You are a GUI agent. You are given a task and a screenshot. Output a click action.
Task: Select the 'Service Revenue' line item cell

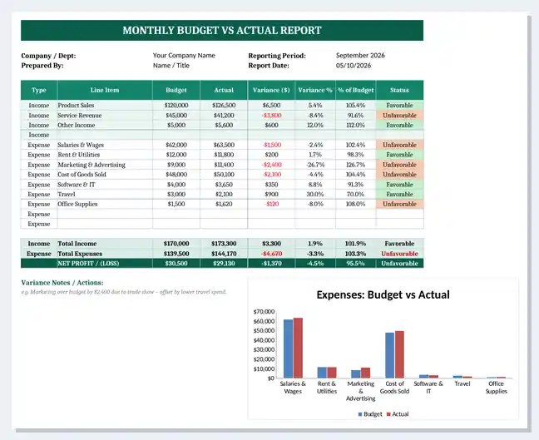[x=105, y=115]
